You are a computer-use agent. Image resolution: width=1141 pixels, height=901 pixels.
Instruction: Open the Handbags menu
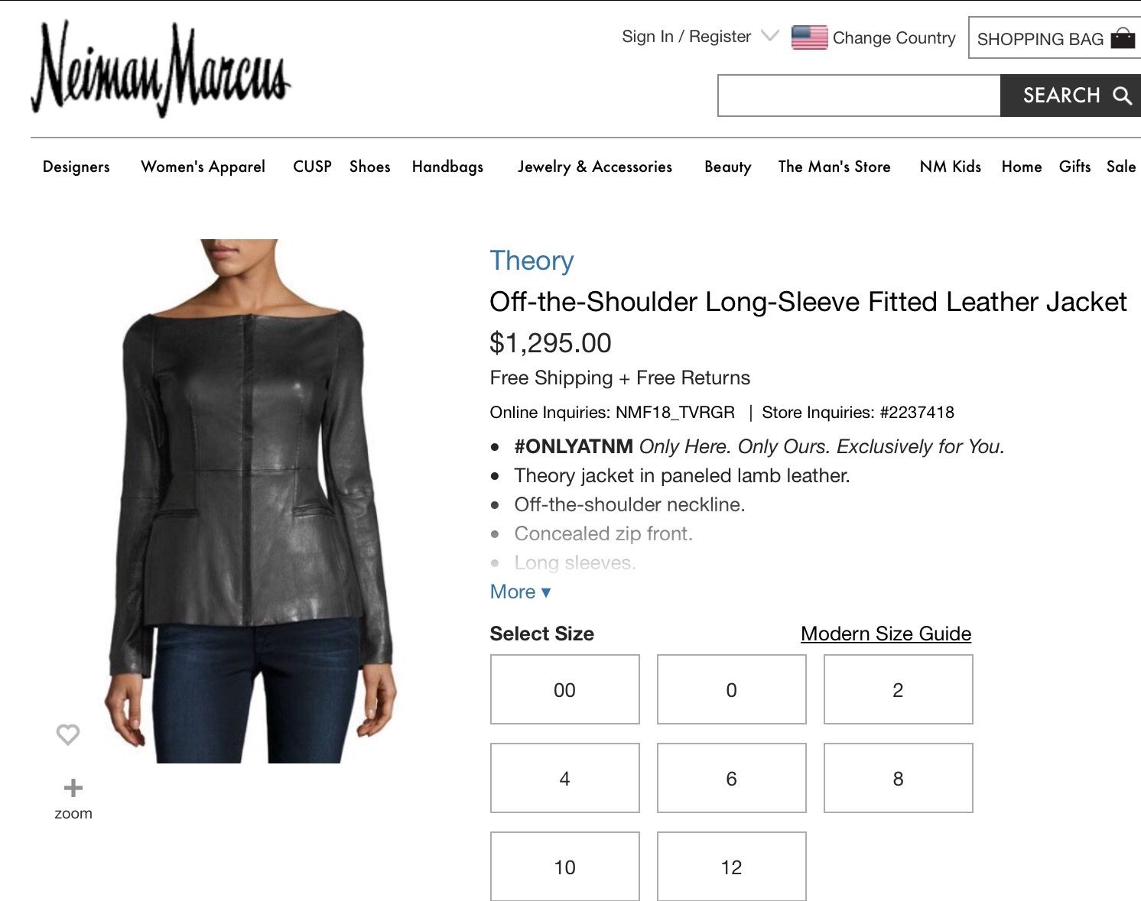click(447, 167)
